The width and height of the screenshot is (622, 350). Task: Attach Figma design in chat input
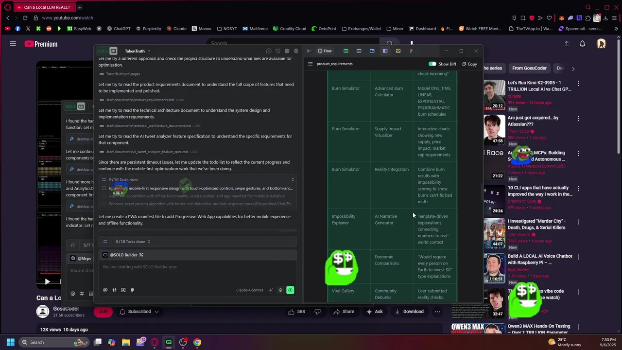click(x=132, y=290)
